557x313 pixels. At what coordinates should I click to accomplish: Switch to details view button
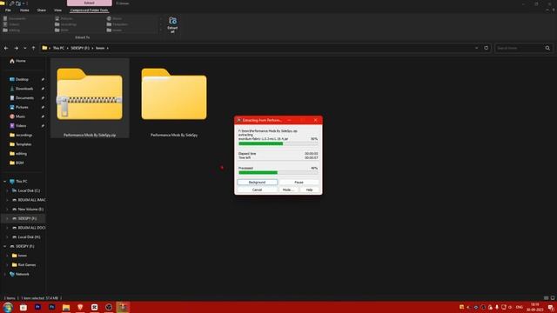coord(546,298)
